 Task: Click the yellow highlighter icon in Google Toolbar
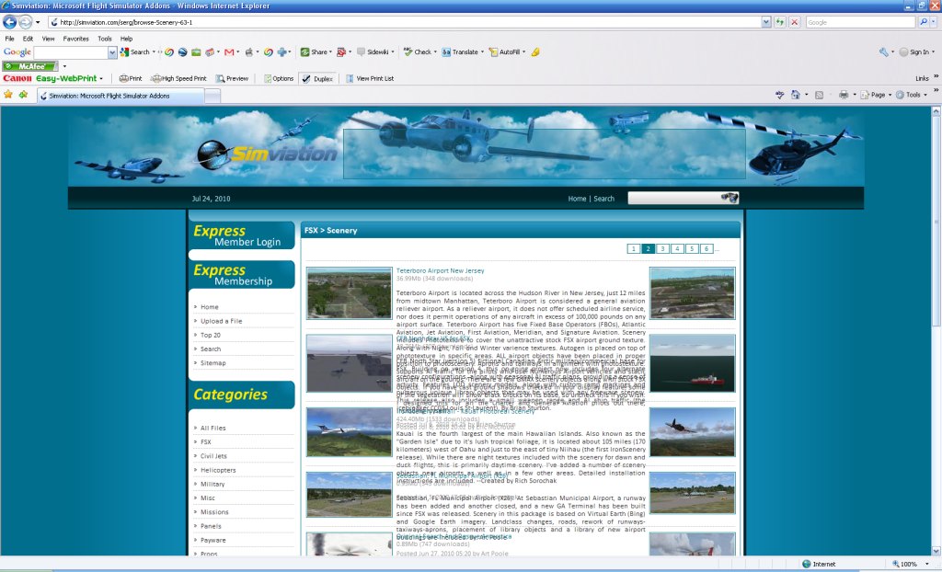tap(535, 52)
